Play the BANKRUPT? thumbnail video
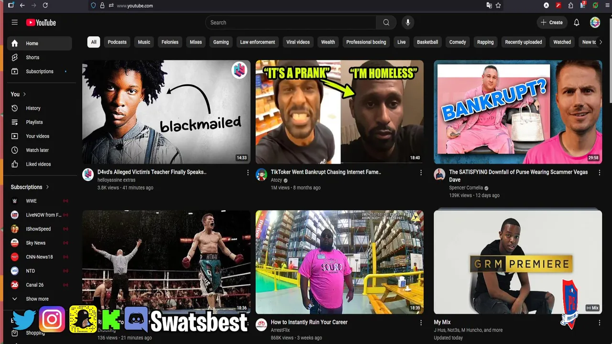The image size is (612, 344). (x=518, y=112)
